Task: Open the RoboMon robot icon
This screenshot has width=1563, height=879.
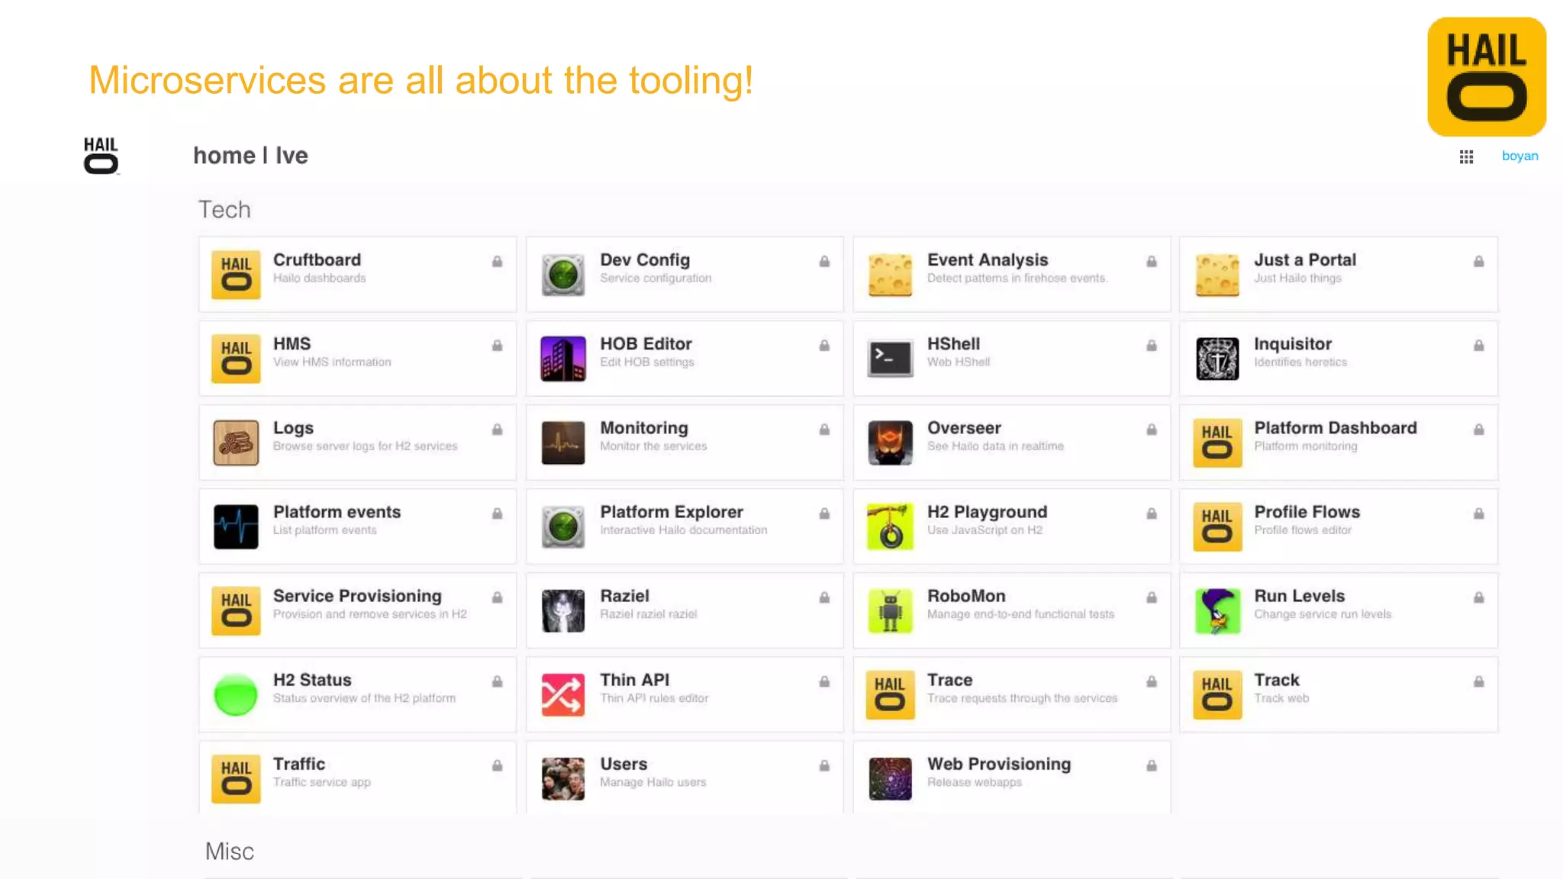Action: pos(890,610)
